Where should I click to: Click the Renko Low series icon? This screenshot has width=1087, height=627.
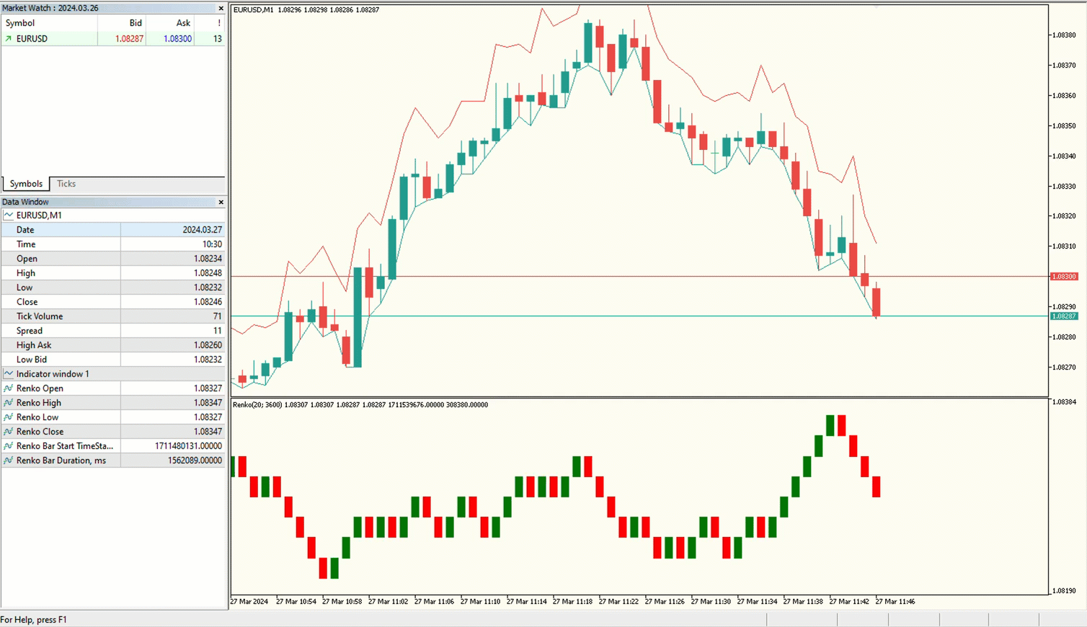[9, 417]
